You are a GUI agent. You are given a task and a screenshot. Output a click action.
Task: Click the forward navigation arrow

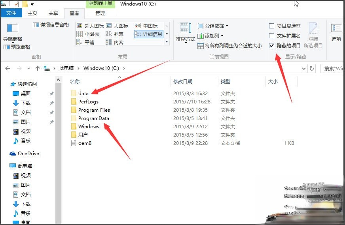19,68
